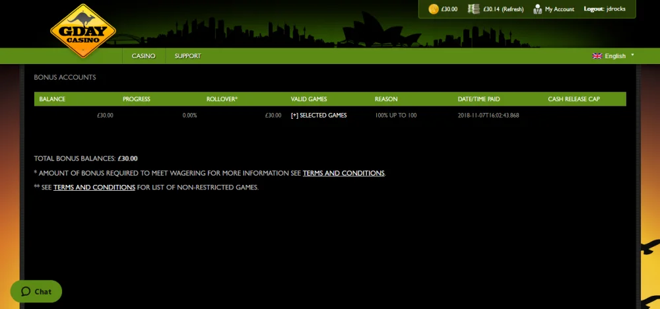Click the GDay Casino kangaroo logo

click(x=83, y=30)
